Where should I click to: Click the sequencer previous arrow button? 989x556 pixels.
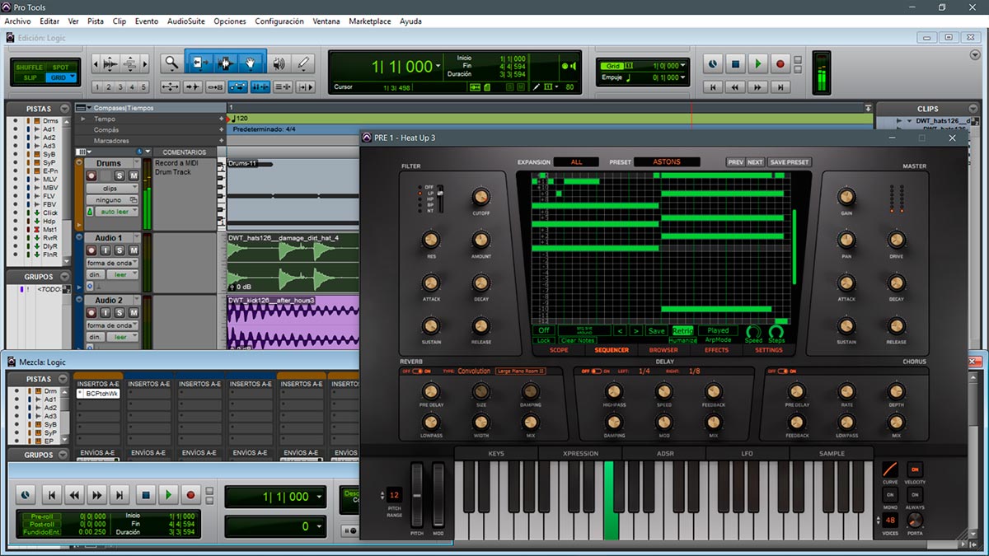pyautogui.click(x=621, y=331)
